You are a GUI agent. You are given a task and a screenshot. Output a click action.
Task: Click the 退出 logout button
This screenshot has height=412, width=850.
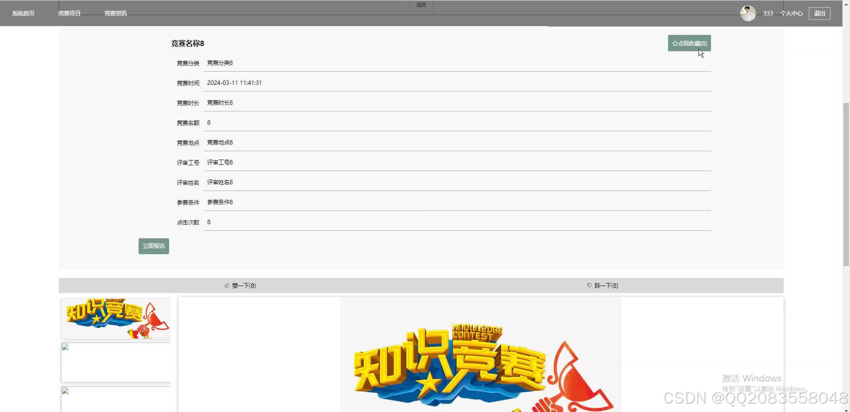819,13
